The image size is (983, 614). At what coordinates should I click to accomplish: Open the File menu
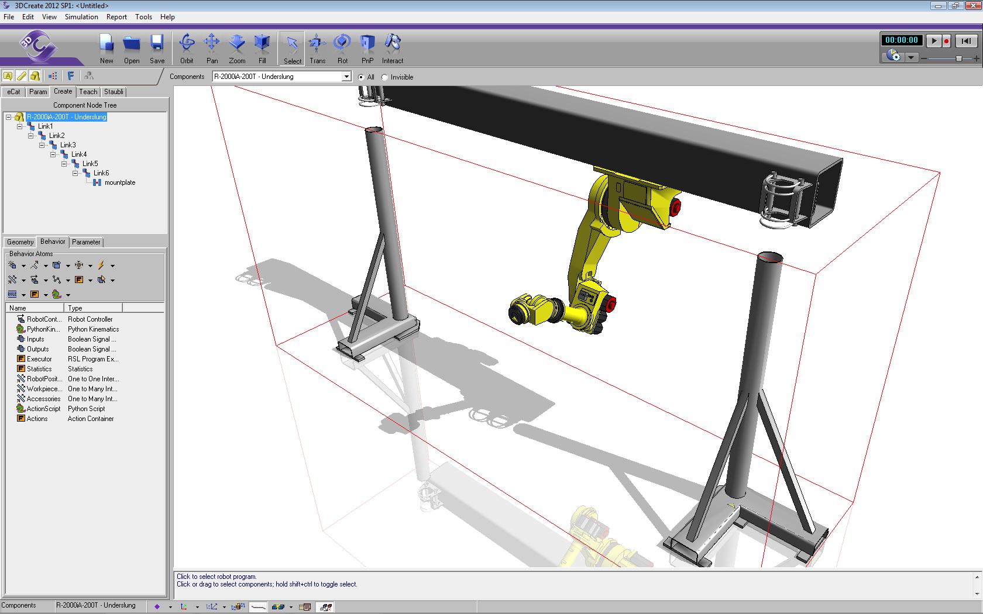9,17
